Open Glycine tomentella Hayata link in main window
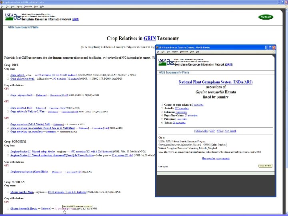 click(24, 208)
